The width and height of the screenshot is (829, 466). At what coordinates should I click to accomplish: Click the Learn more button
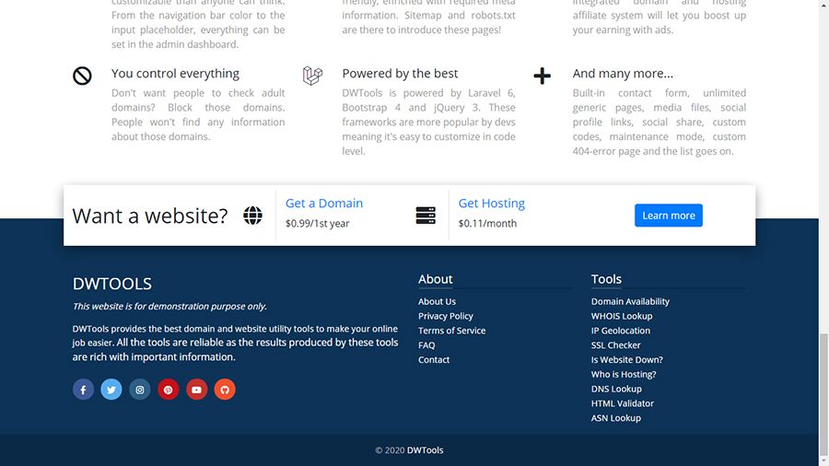(668, 216)
